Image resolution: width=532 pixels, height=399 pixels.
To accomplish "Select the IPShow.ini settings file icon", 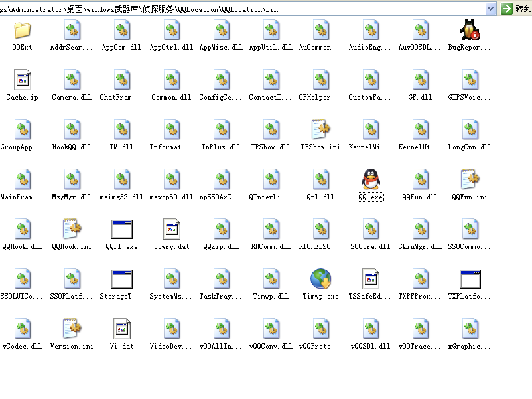I will (320, 129).
